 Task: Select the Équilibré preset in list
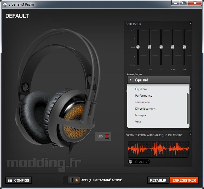(x=141, y=89)
